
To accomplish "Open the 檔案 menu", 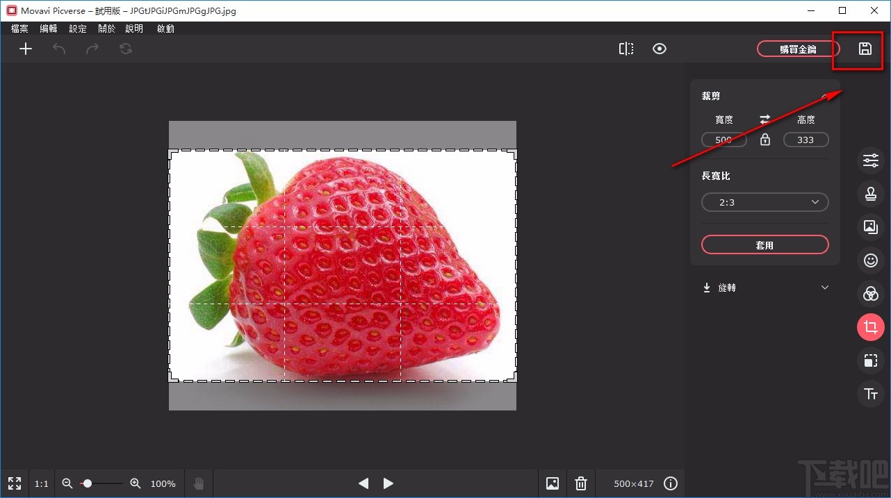I will [x=20, y=28].
